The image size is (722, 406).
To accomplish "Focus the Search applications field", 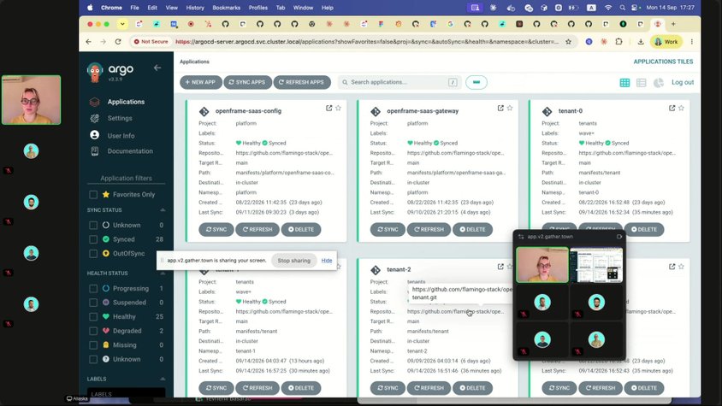I will click(399, 82).
